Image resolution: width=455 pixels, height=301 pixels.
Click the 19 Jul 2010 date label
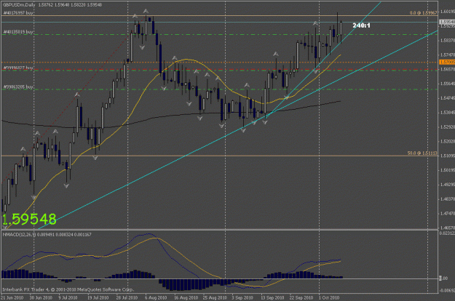tap(98, 297)
